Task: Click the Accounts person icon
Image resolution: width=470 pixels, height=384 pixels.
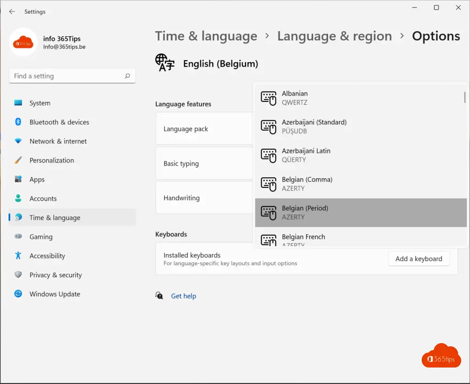Action: tap(18, 198)
